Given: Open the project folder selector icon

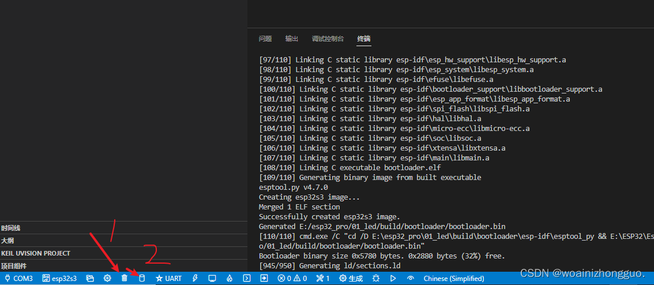Looking at the screenshot, I should coord(89,278).
